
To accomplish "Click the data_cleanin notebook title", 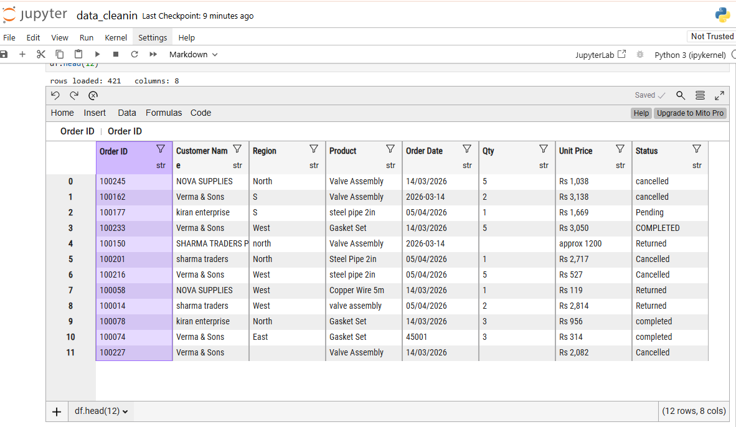I will tap(107, 16).
